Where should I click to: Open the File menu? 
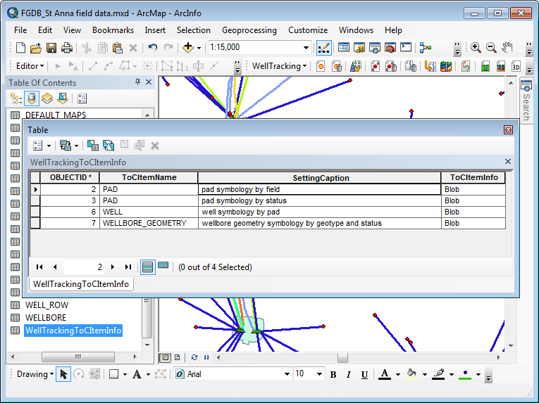pos(20,30)
